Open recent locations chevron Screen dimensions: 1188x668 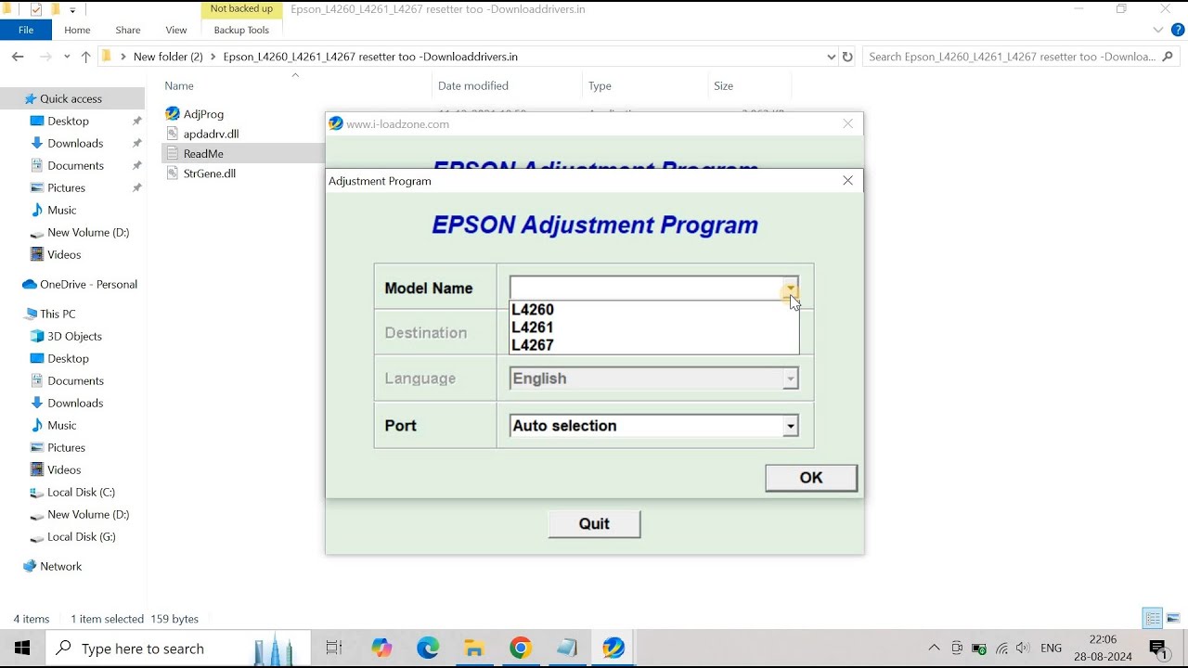coord(67,57)
